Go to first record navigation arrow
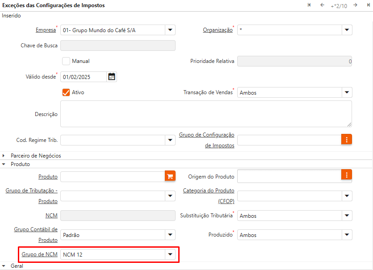The image size is (373, 270). [309, 5]
